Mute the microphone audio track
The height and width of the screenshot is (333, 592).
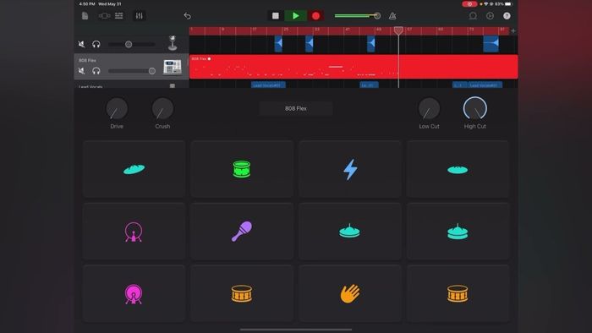click(81, 44)
